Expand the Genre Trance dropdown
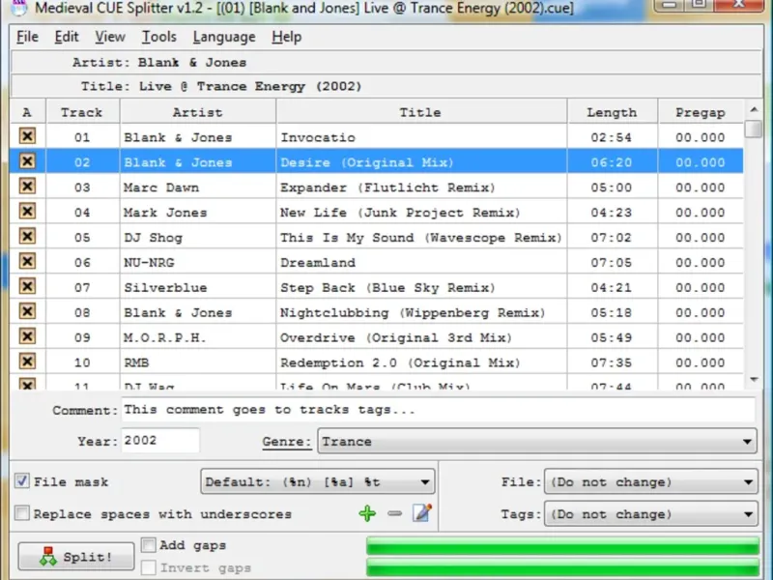The height and width of the screenshot is (580, 773). [x=537, y=442]
